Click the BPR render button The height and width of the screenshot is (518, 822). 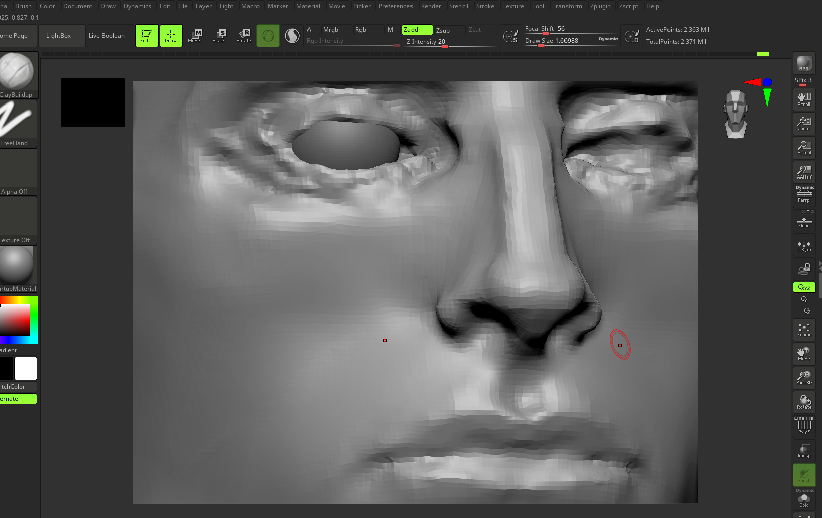tap(804, 64)
